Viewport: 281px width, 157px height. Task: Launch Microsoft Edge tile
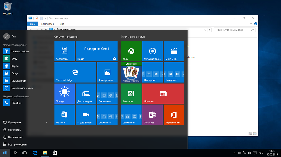click(75, 72)
